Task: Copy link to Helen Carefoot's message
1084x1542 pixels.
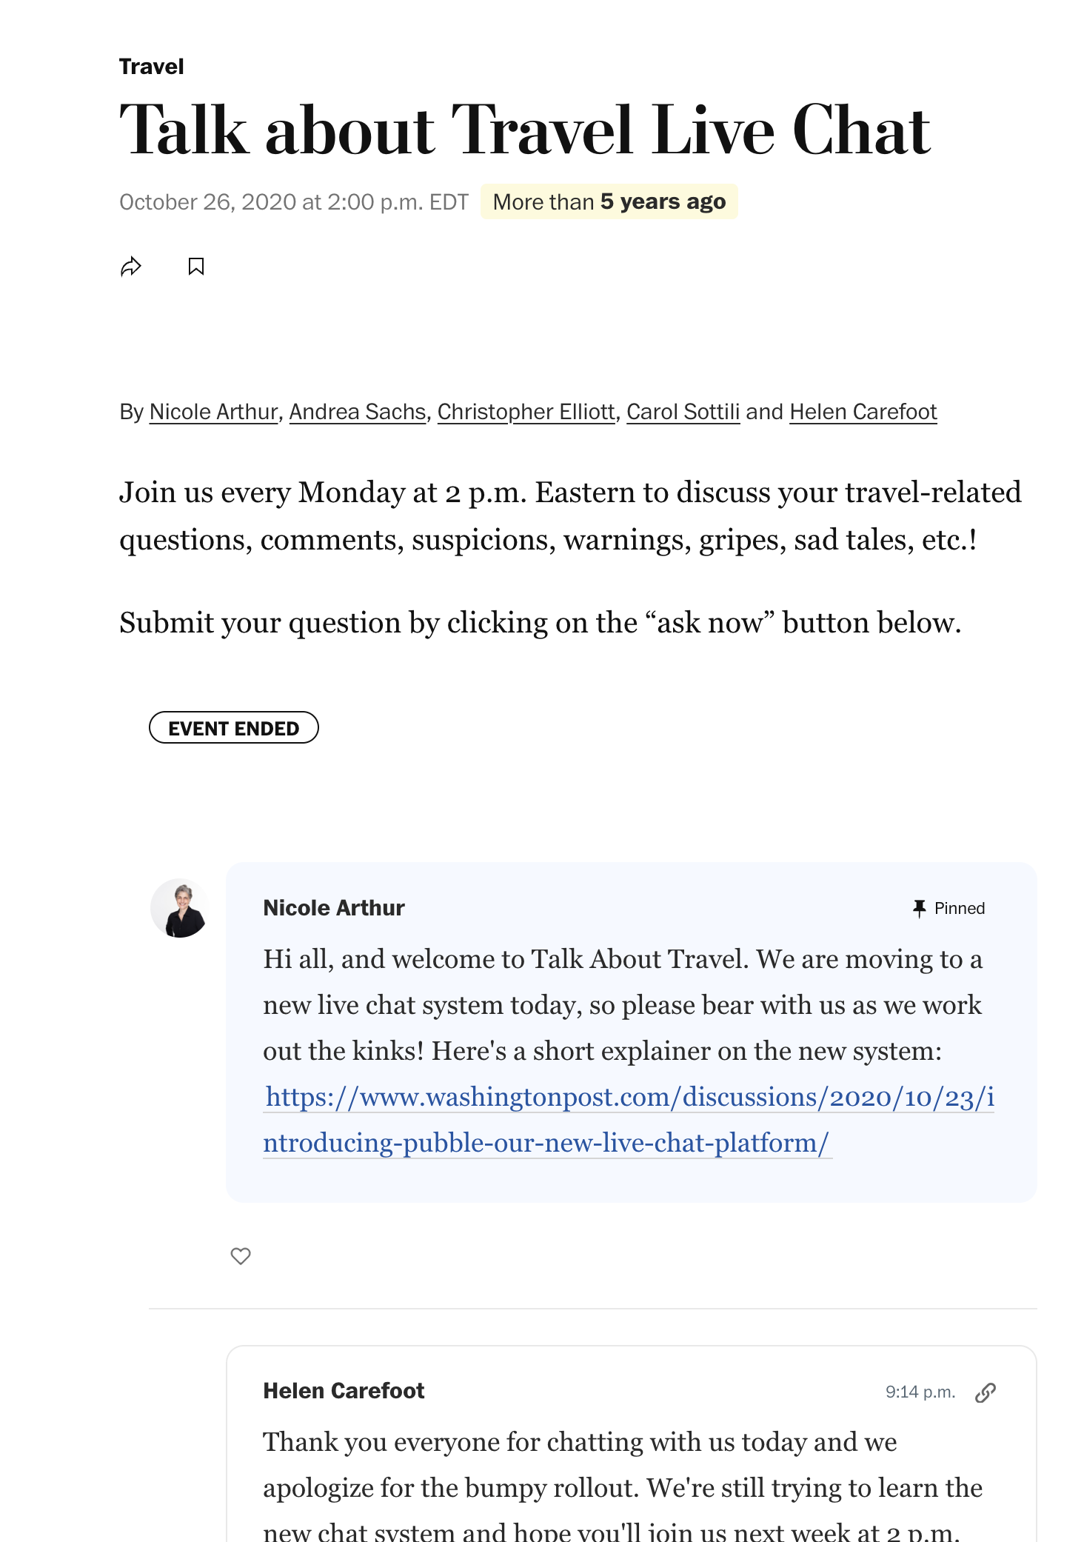Action: tap(986, 1392)
